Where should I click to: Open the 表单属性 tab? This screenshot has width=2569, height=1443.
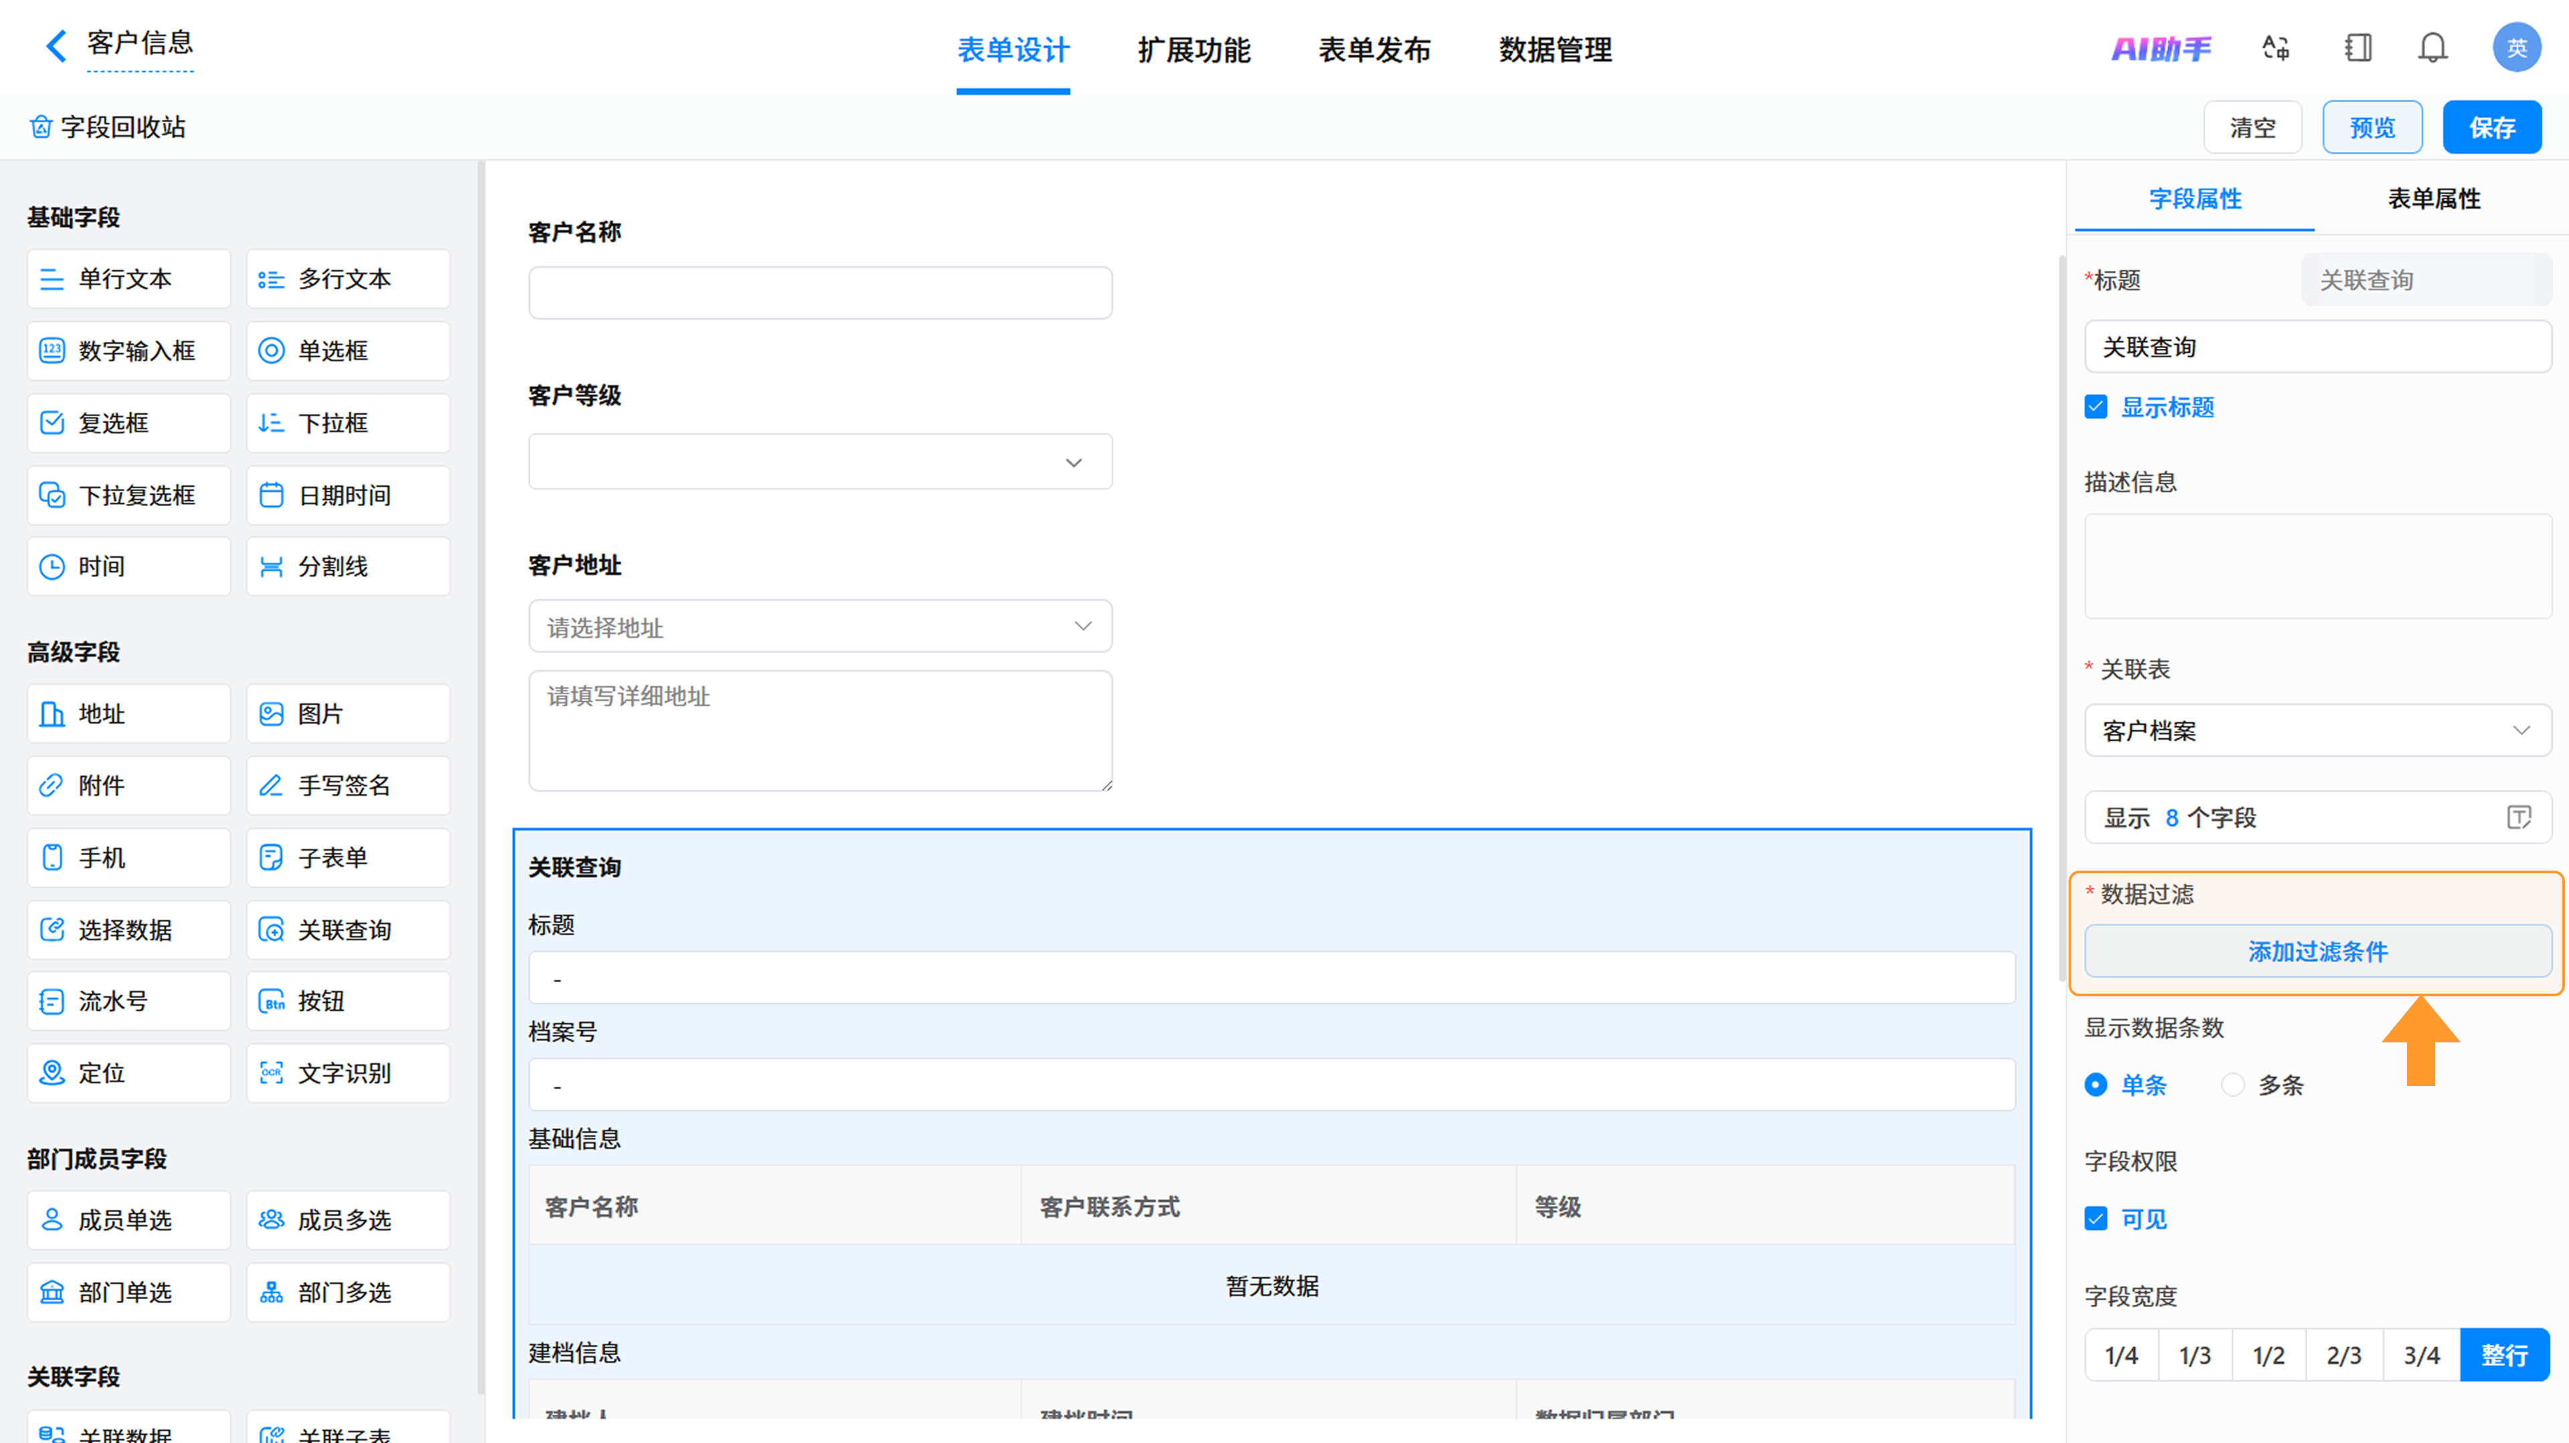[x=2433, y=199]
